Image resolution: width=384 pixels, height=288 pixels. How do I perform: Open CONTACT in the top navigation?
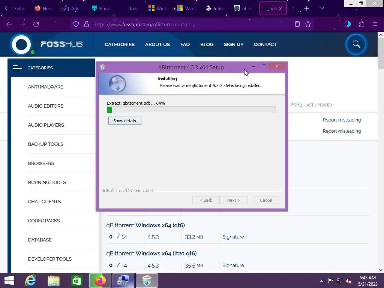265,44
